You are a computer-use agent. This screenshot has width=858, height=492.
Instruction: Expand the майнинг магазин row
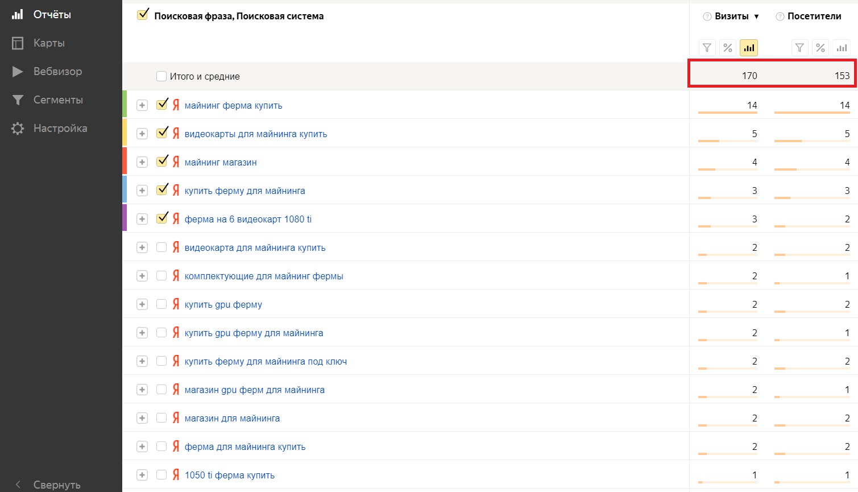[x=142, y=162]
